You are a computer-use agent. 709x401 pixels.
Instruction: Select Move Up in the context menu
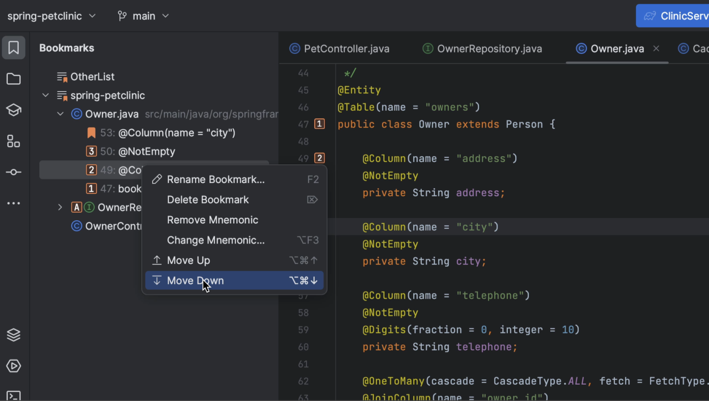click(188, 260)
